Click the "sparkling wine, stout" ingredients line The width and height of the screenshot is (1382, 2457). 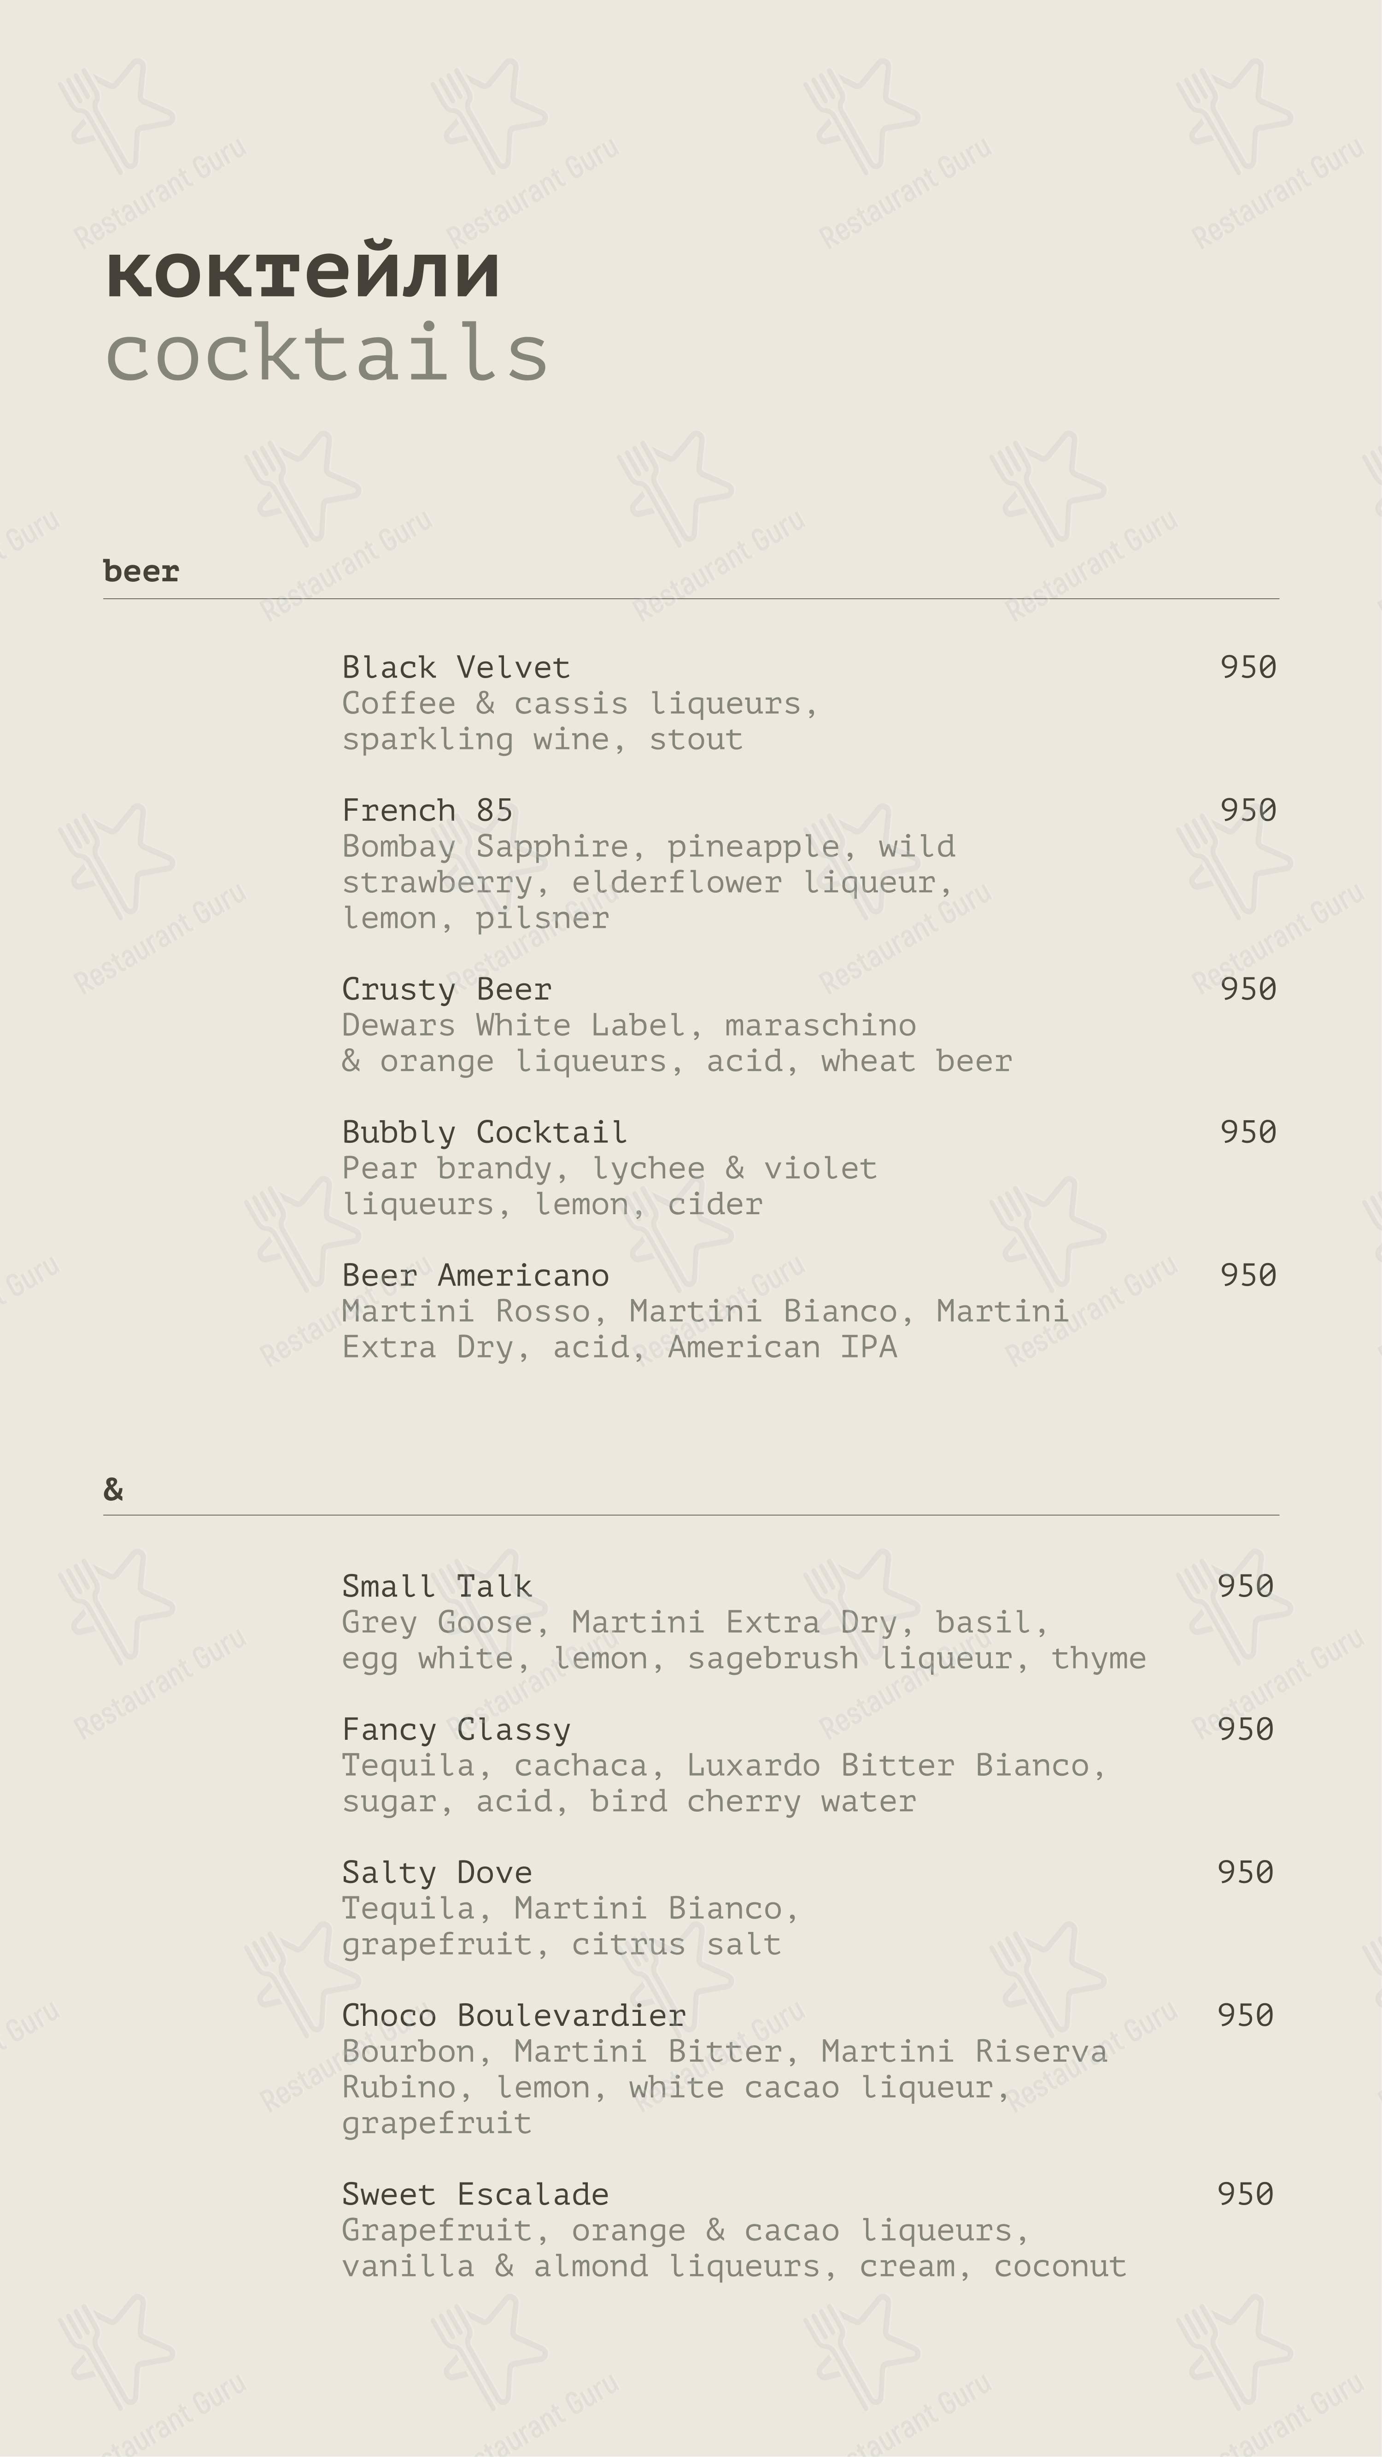(542, 739)
